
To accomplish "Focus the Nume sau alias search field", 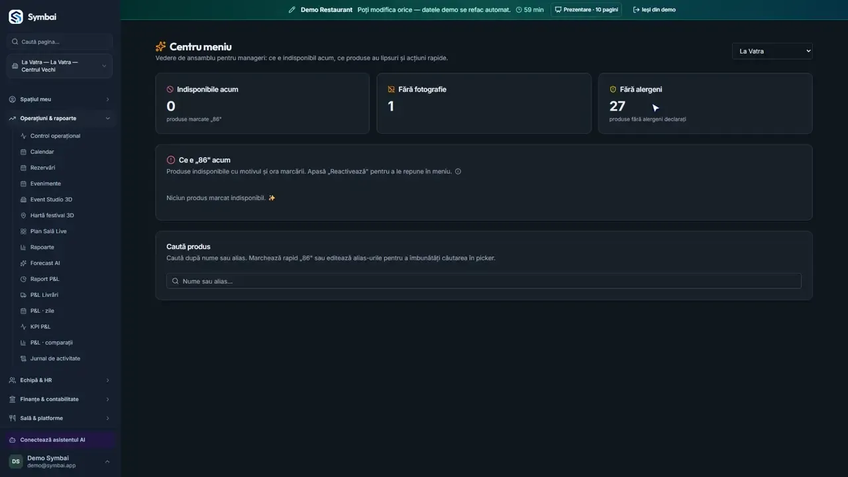I will [x=484, y=281].
